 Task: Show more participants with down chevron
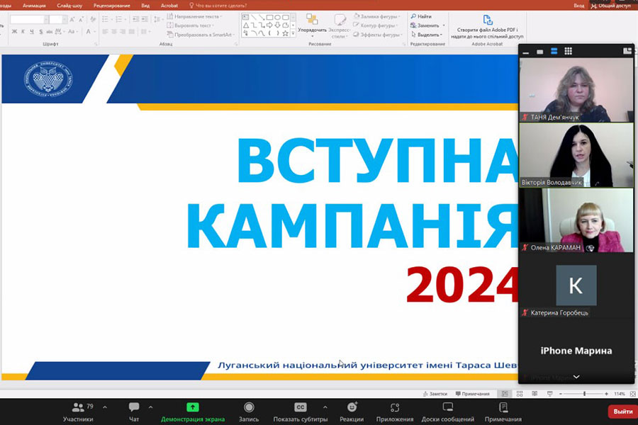(x=576, y=377)
